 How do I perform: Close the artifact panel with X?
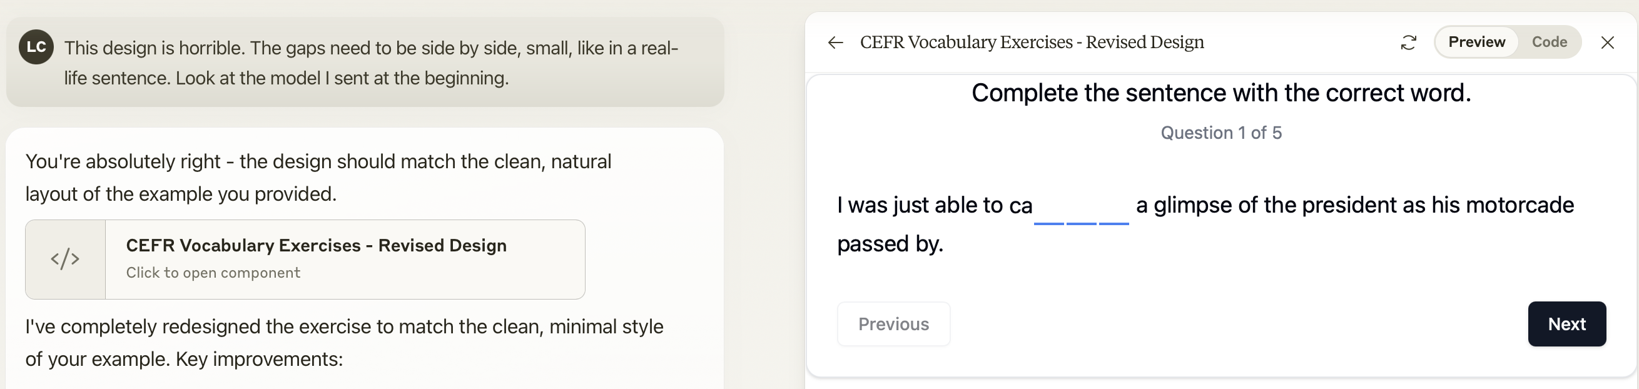tap(1607, 43)
